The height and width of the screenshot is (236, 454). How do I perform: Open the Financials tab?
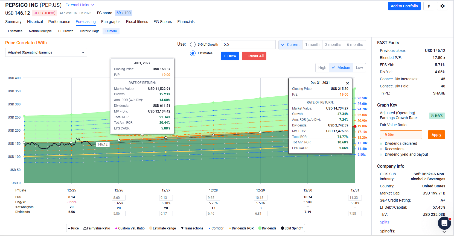click(186, 22)
